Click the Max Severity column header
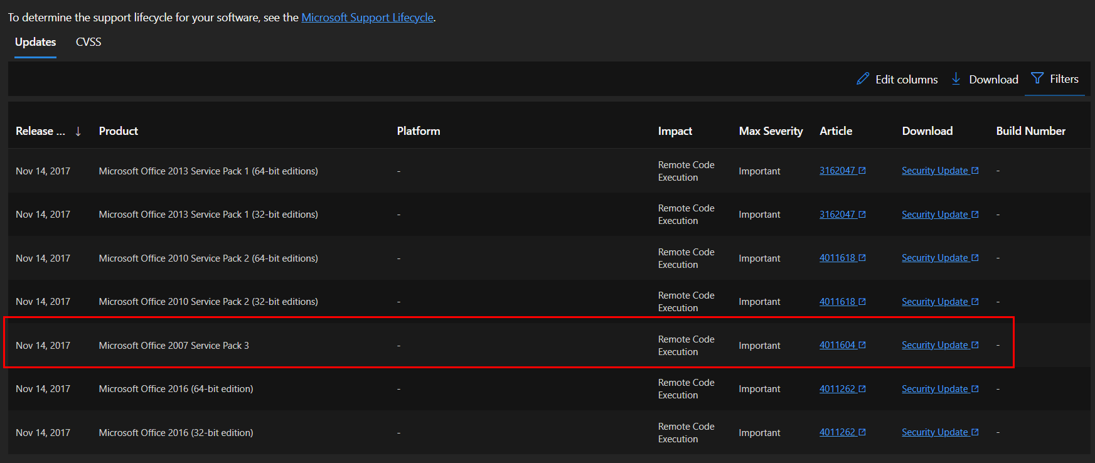This screenshot has width=1095, height=463. click(771, 131)
